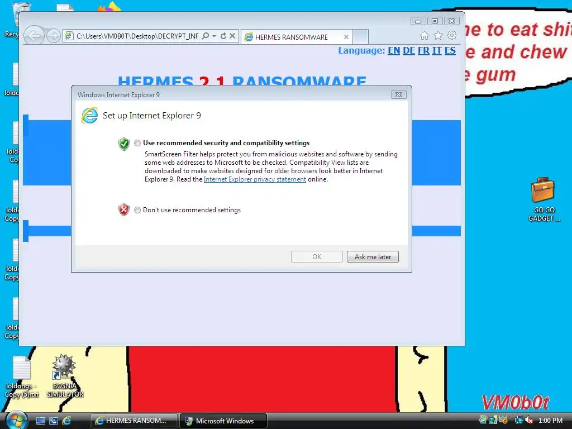Select loldongs - Copy (5).txt file
The height and width of the screenshot is (429, 572).
(22, 377)
